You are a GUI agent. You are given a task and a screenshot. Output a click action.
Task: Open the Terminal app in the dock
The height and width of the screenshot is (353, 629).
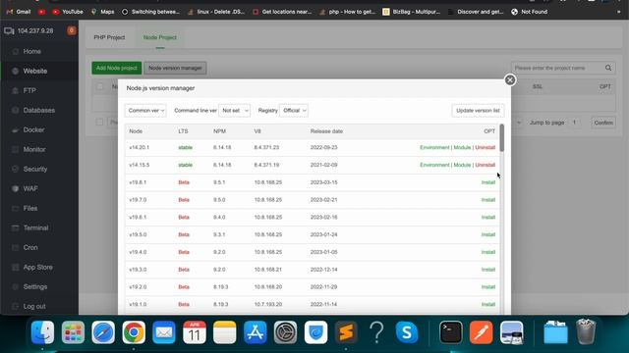point(451,332)
